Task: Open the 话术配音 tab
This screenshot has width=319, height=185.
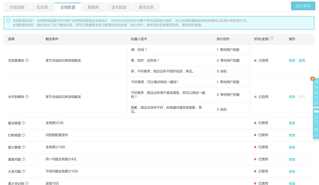Action: [119, 7]
